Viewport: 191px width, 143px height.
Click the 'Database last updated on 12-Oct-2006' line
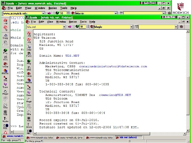pos(89,127)
